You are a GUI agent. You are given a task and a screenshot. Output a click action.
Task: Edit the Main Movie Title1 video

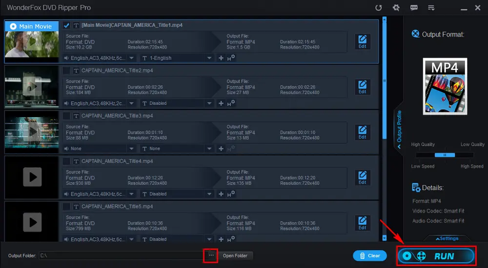coord(362,42)
